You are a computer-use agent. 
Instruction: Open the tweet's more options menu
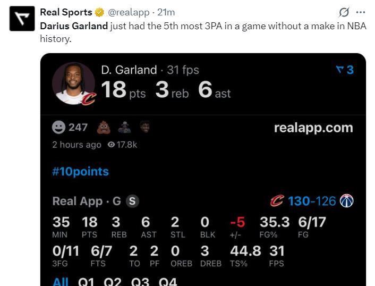361,12
